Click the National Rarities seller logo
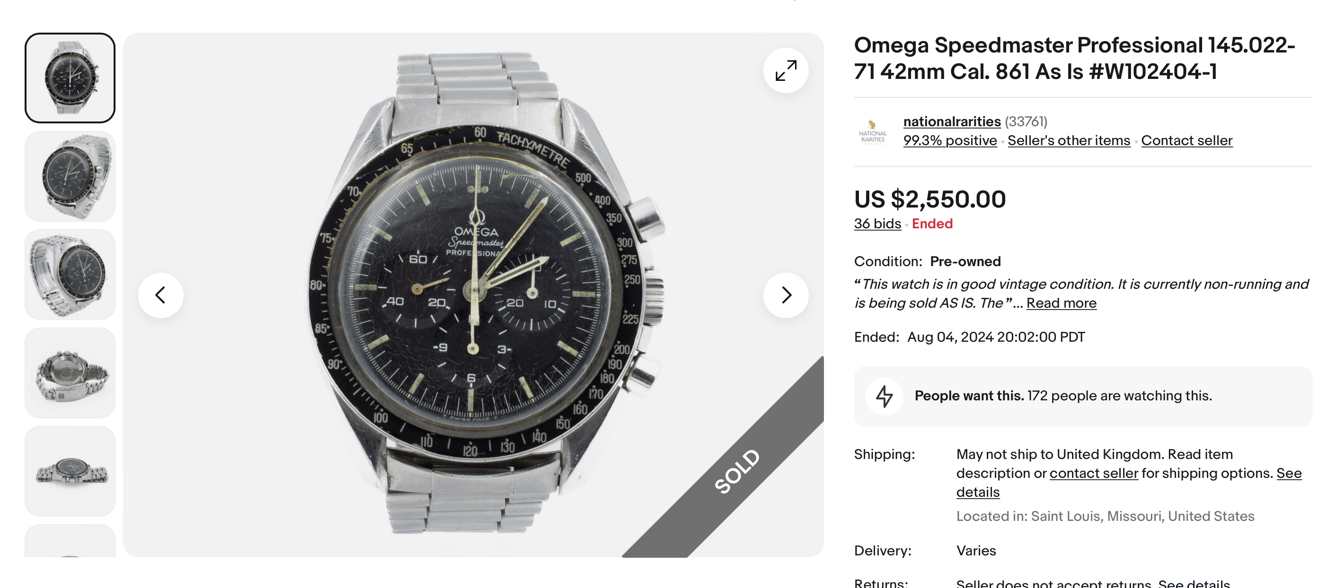The width and height of the screenshot is (1327, 588). 872,131
